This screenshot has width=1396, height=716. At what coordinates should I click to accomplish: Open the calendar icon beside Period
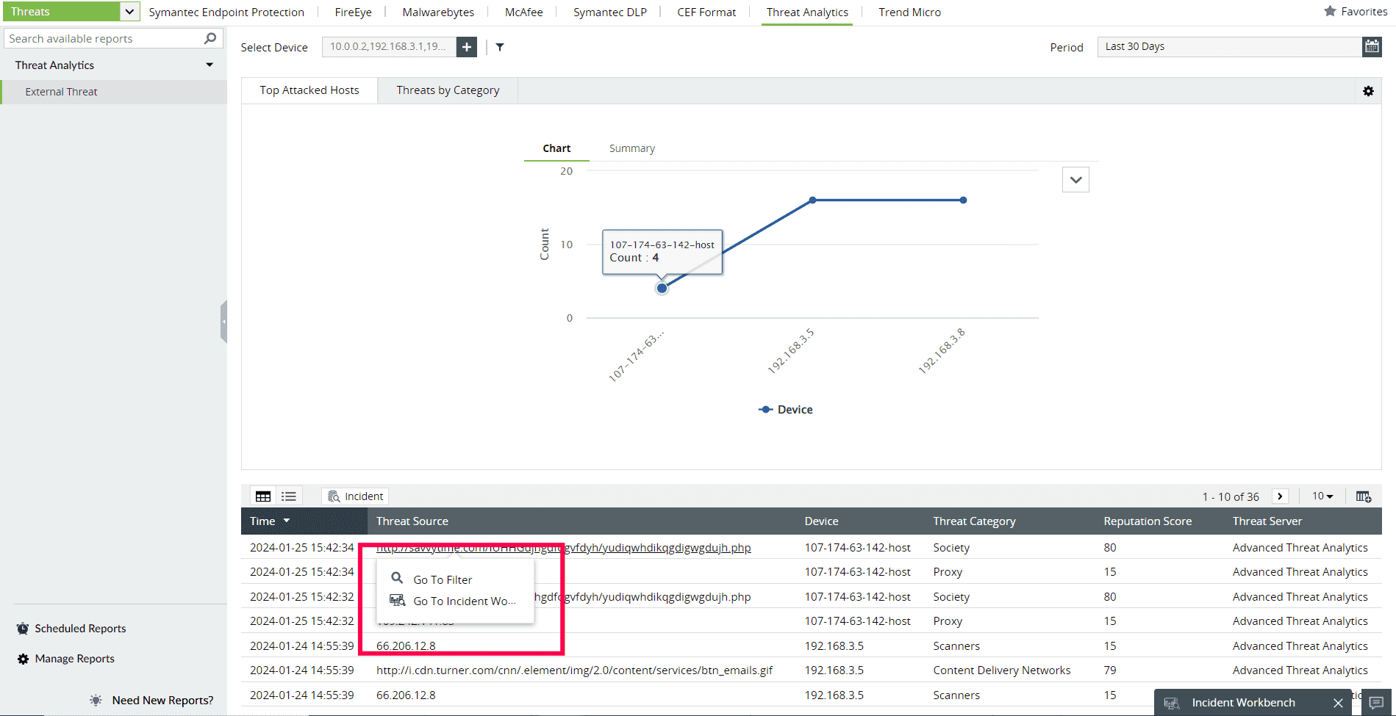pos(1372,46)
